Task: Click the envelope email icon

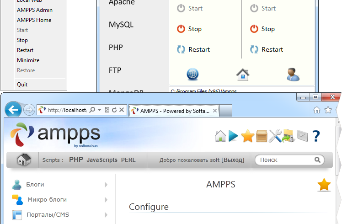Action: pos(302,136)
